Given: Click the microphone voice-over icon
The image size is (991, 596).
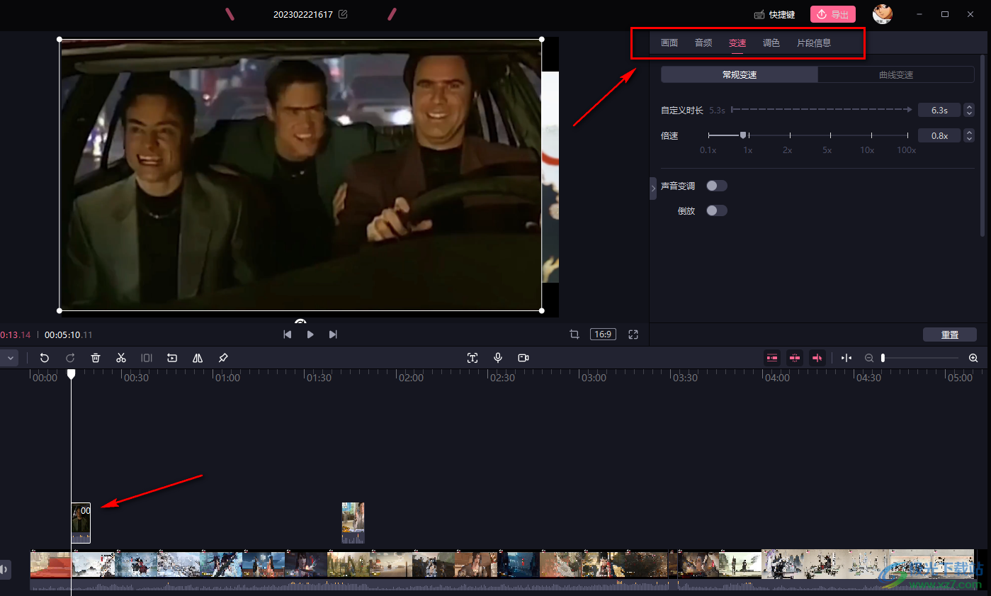Looking at the screenshot, I should pos(498,358).
